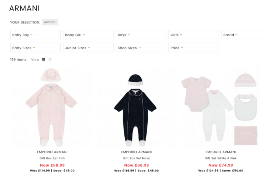Click Gift Box Set Pink title link
Image resolution: width=264 pixels, height=184 pixels.
[x=52, y=158]
